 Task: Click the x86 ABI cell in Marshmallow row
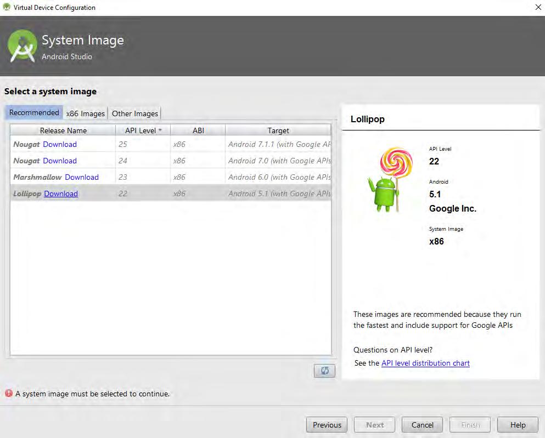coord(198,177)
